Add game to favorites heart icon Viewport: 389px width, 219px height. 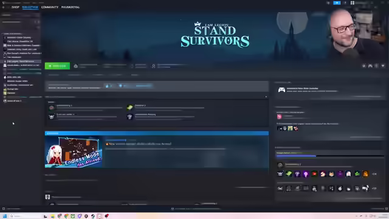[x=383, y=66]
